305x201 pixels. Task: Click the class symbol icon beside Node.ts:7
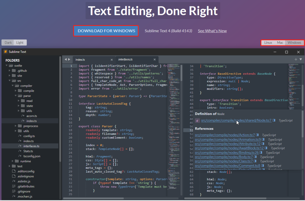(x=197, y=120)
